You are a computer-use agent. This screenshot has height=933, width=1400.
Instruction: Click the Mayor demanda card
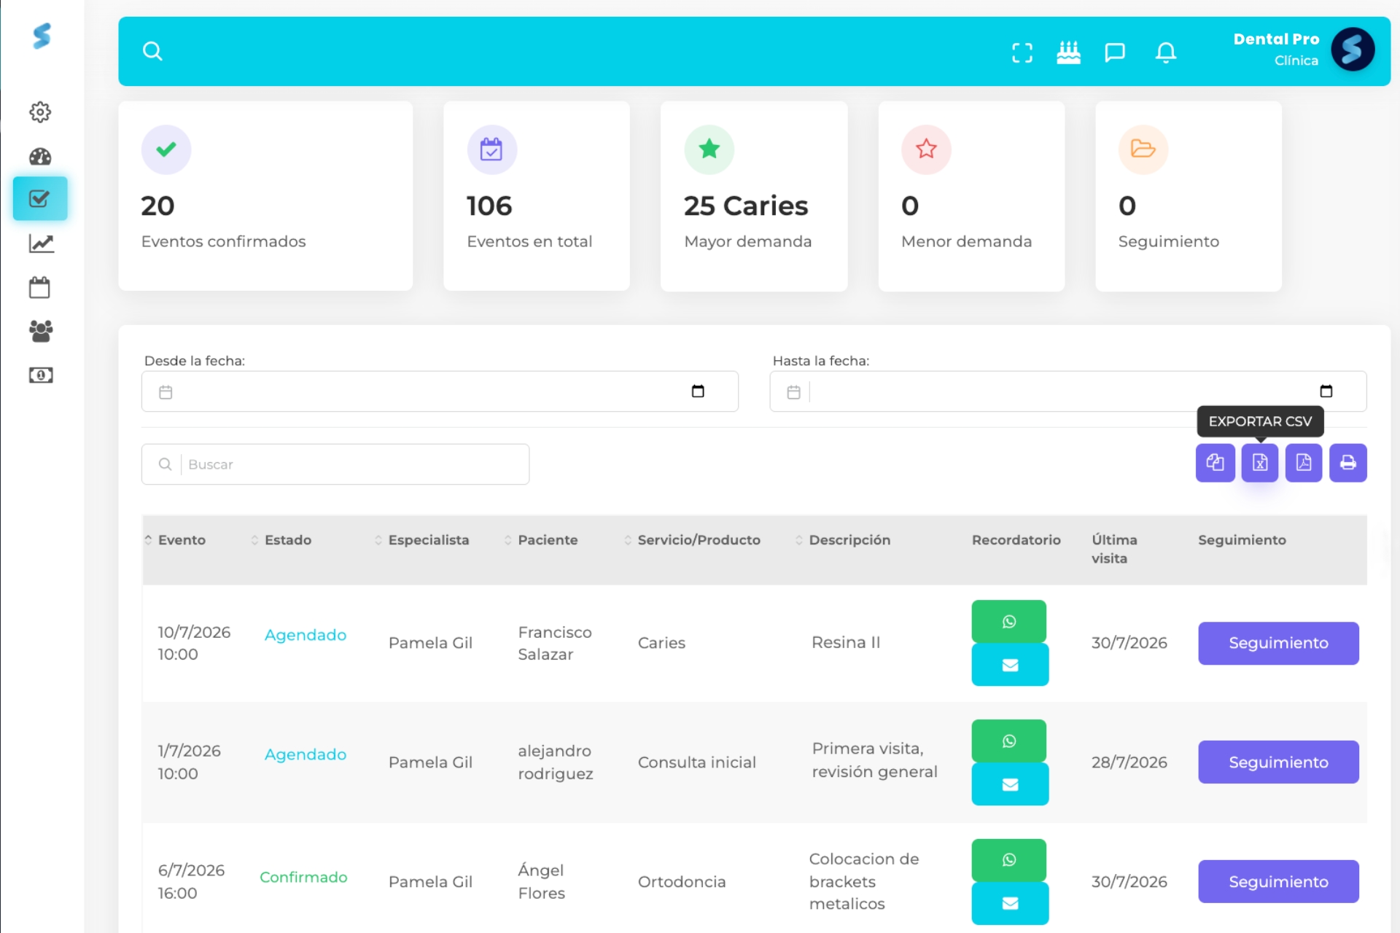coord(754,196)
